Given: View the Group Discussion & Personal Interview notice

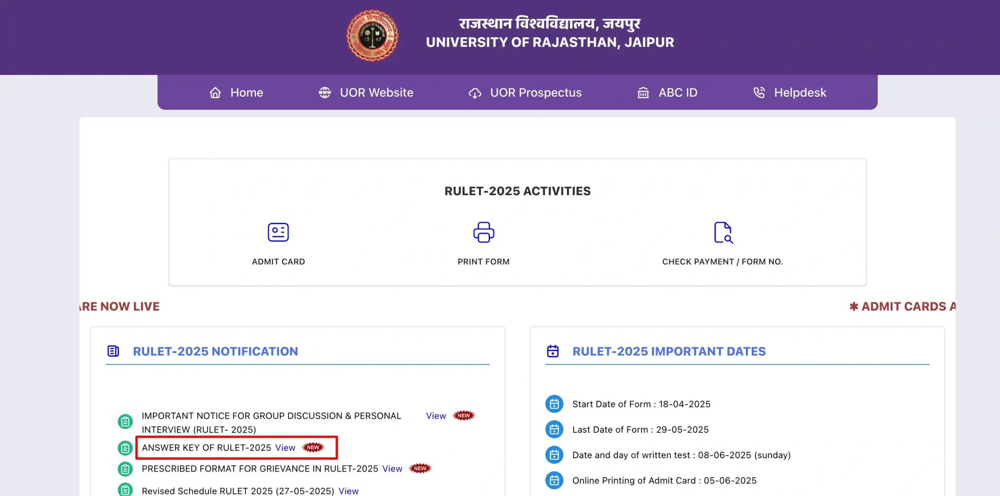Looking at the screenshot, I should point(436,416).
